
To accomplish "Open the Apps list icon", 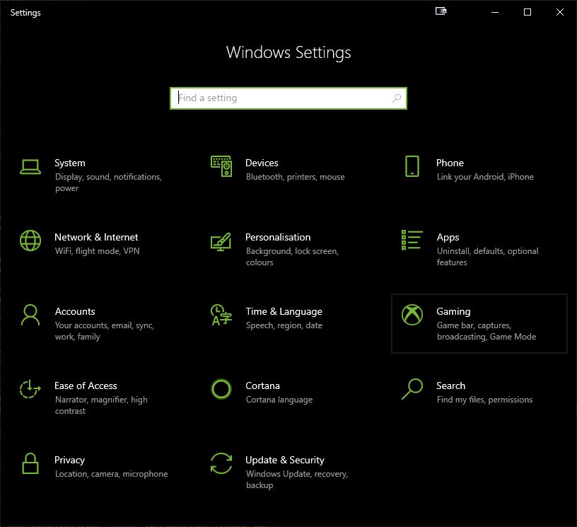I will [412, 240].
